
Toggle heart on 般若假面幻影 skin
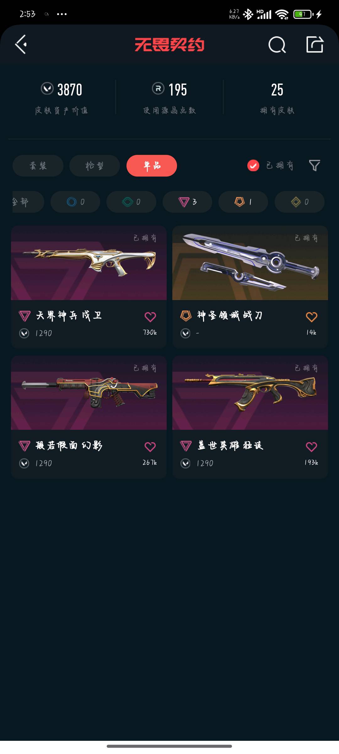pos(150,447)
